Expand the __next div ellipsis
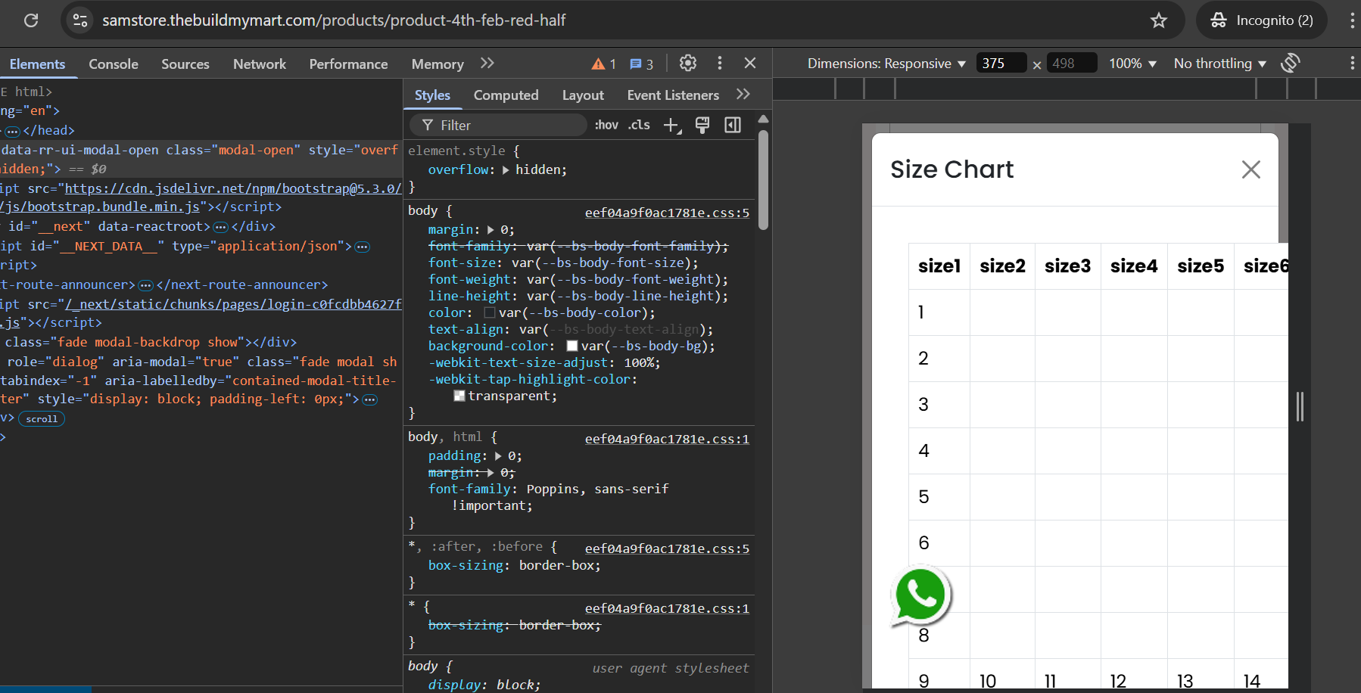 coord(220,227)
